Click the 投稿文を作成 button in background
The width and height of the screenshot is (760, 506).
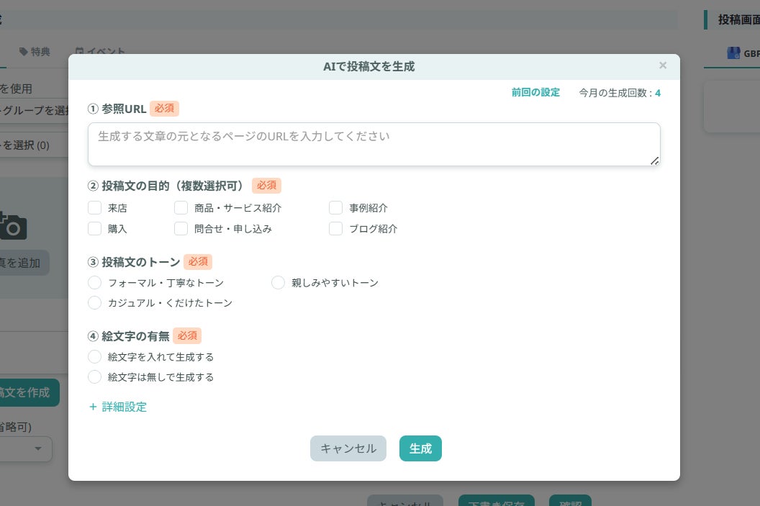tap(29, 392)
